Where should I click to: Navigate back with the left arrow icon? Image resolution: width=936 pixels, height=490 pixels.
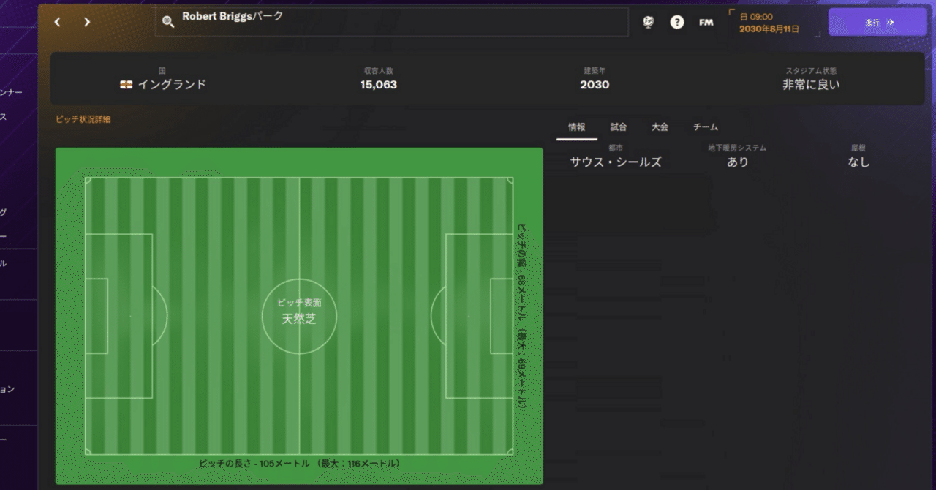tap(57, 22)
